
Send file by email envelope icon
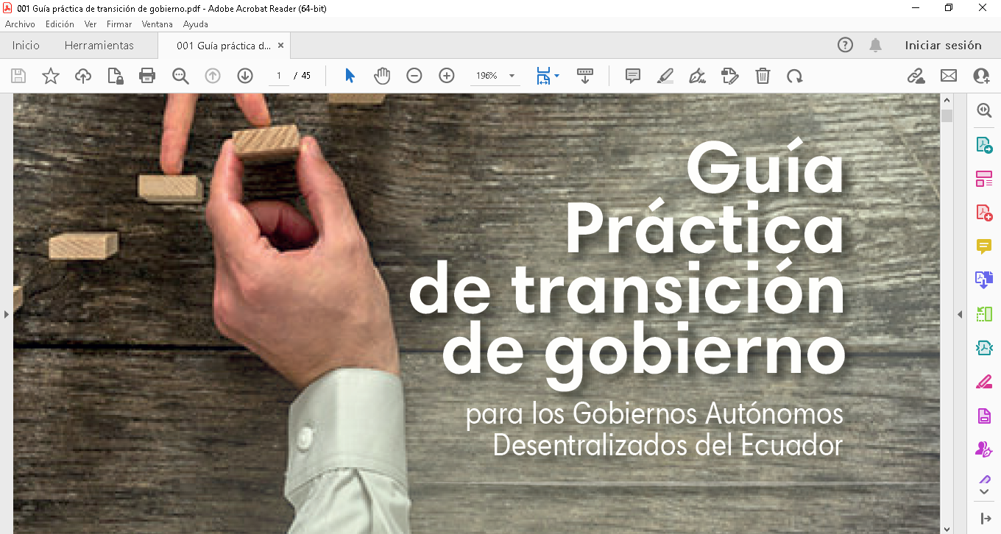(x=949, y=76)
